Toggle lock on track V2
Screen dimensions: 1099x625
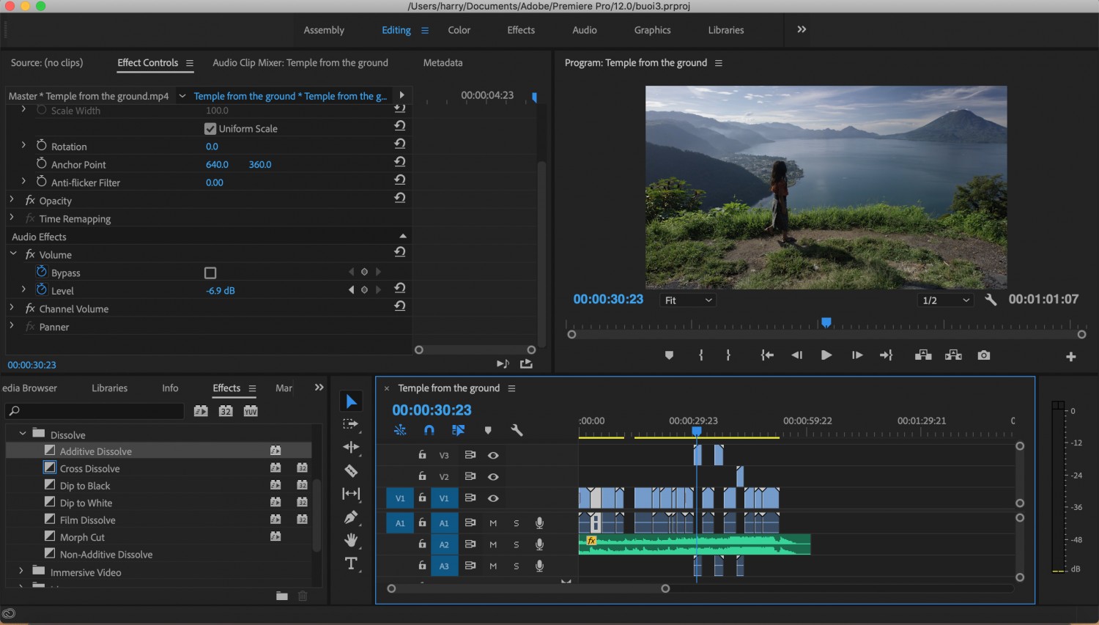point(422,476)
